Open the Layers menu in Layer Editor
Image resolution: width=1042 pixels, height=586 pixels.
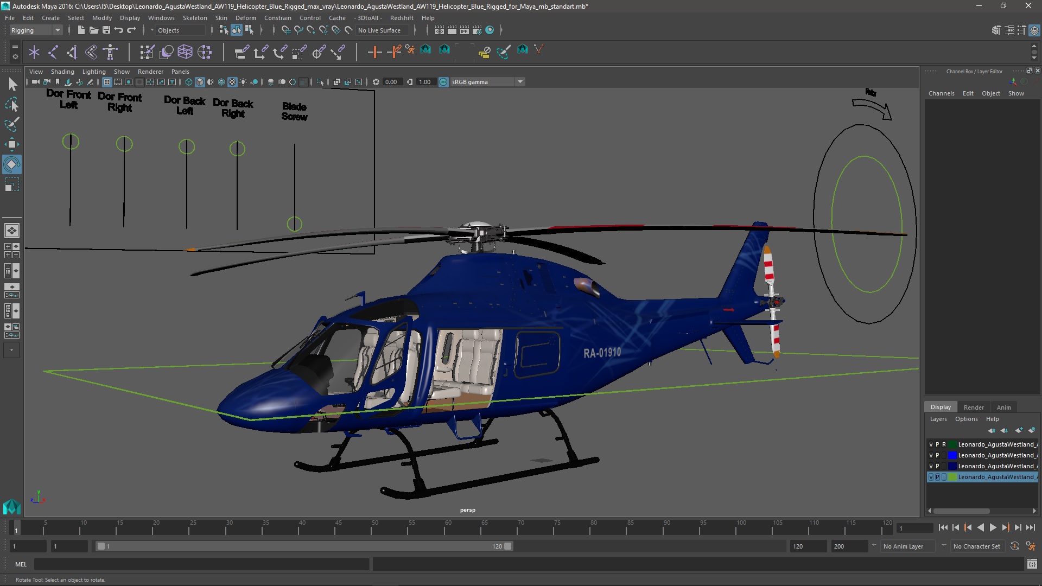click(938, 419)
